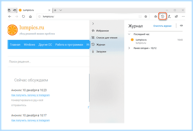Click the Поиск решения search field
The height and width of the screenshot is (131, 193).
49,62
